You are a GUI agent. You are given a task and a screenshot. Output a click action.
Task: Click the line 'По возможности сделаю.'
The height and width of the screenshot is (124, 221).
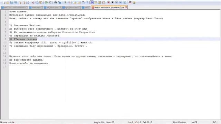tap(26, 60)
